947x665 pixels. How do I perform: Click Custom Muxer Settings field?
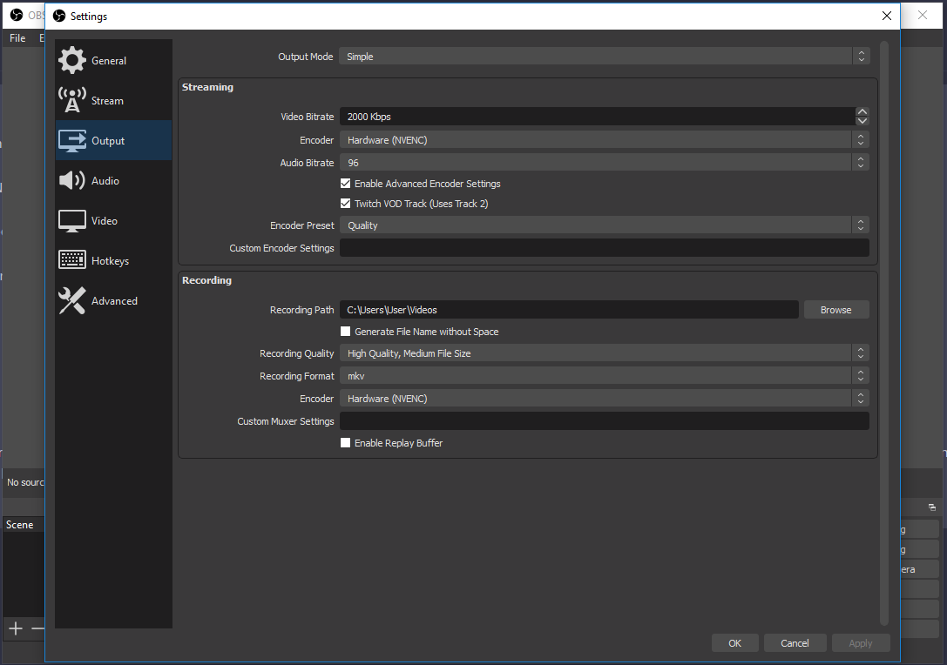click(604, 420)
